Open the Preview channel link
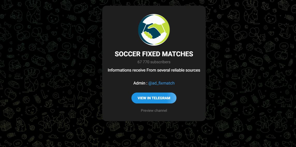The height and width of the screenshot is (147, 296). pyautogui.click(x=154, y=110)
